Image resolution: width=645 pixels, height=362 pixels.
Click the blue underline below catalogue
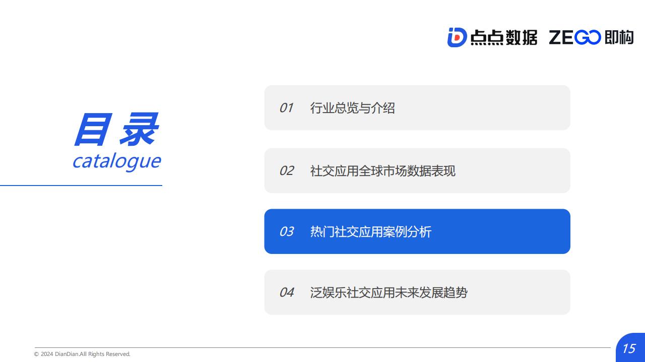point(81,186)
